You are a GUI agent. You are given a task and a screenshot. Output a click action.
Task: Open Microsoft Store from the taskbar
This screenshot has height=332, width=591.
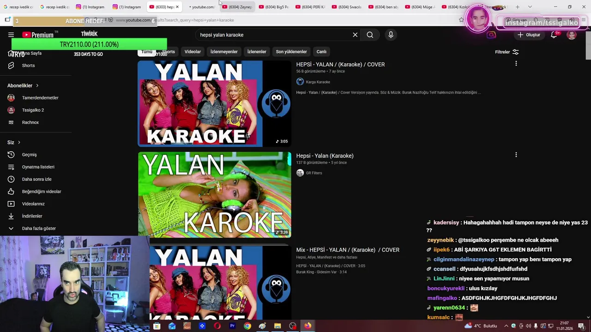(157, 326)
